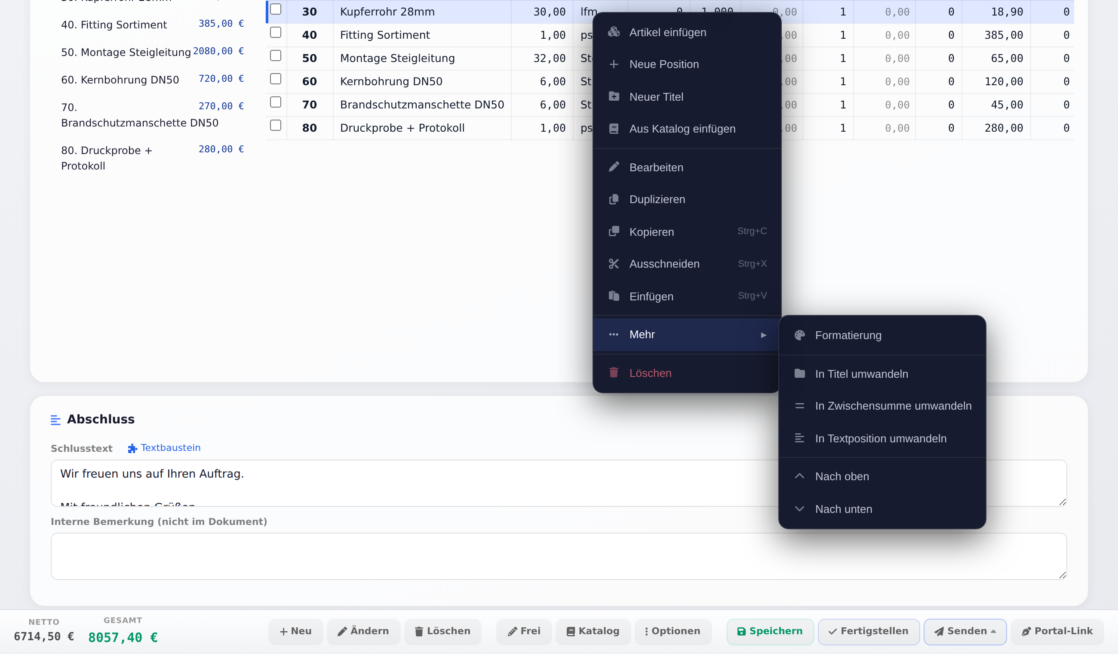This screenshot has width=1118, height=654.
Task: Mark checkbox of row 80 Druckprobe + Protokoll
Action: coord(276,125)
